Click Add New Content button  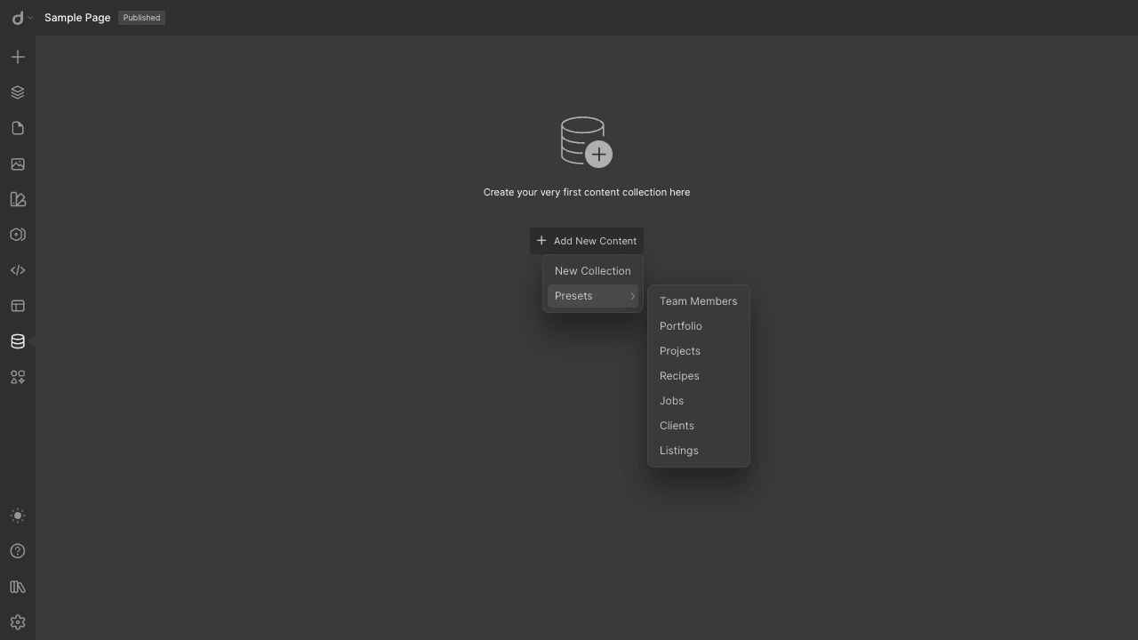[587, 241]
